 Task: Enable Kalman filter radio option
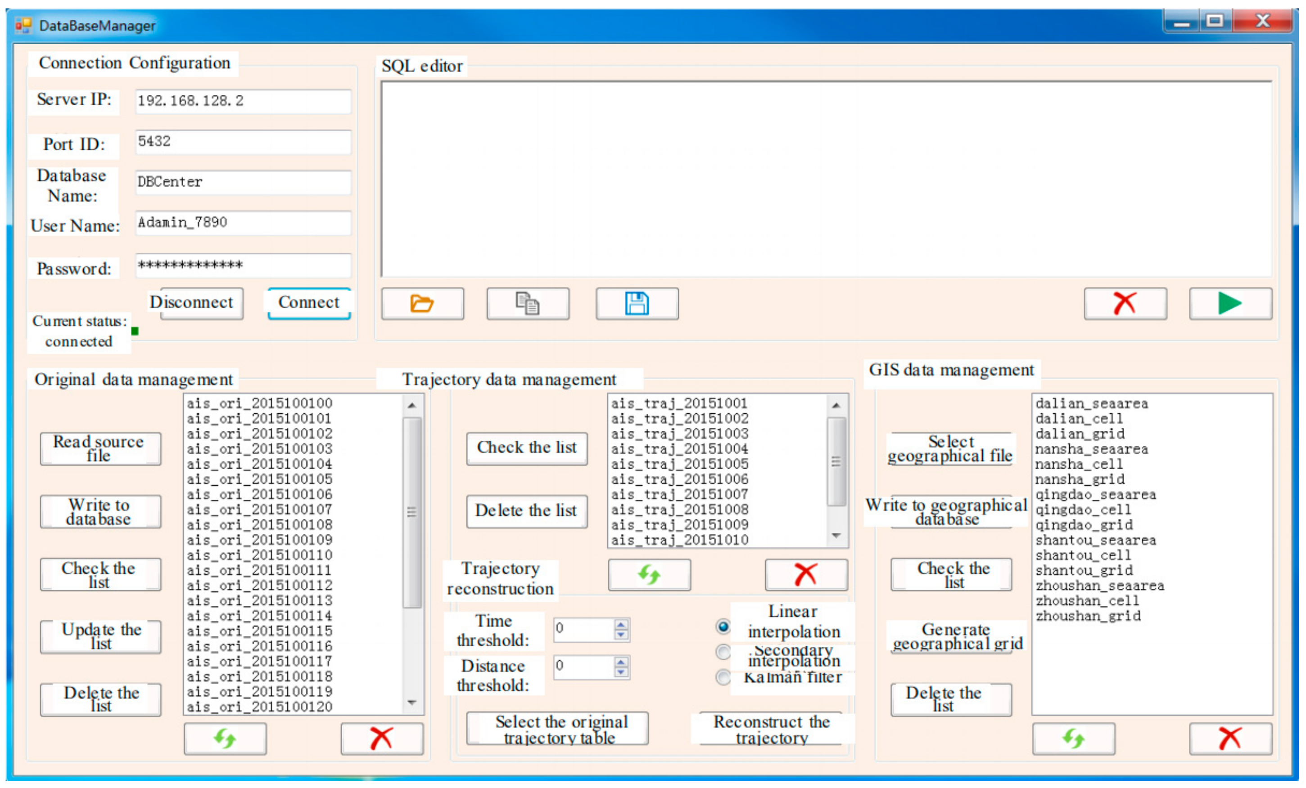click(x=723, y=677)
